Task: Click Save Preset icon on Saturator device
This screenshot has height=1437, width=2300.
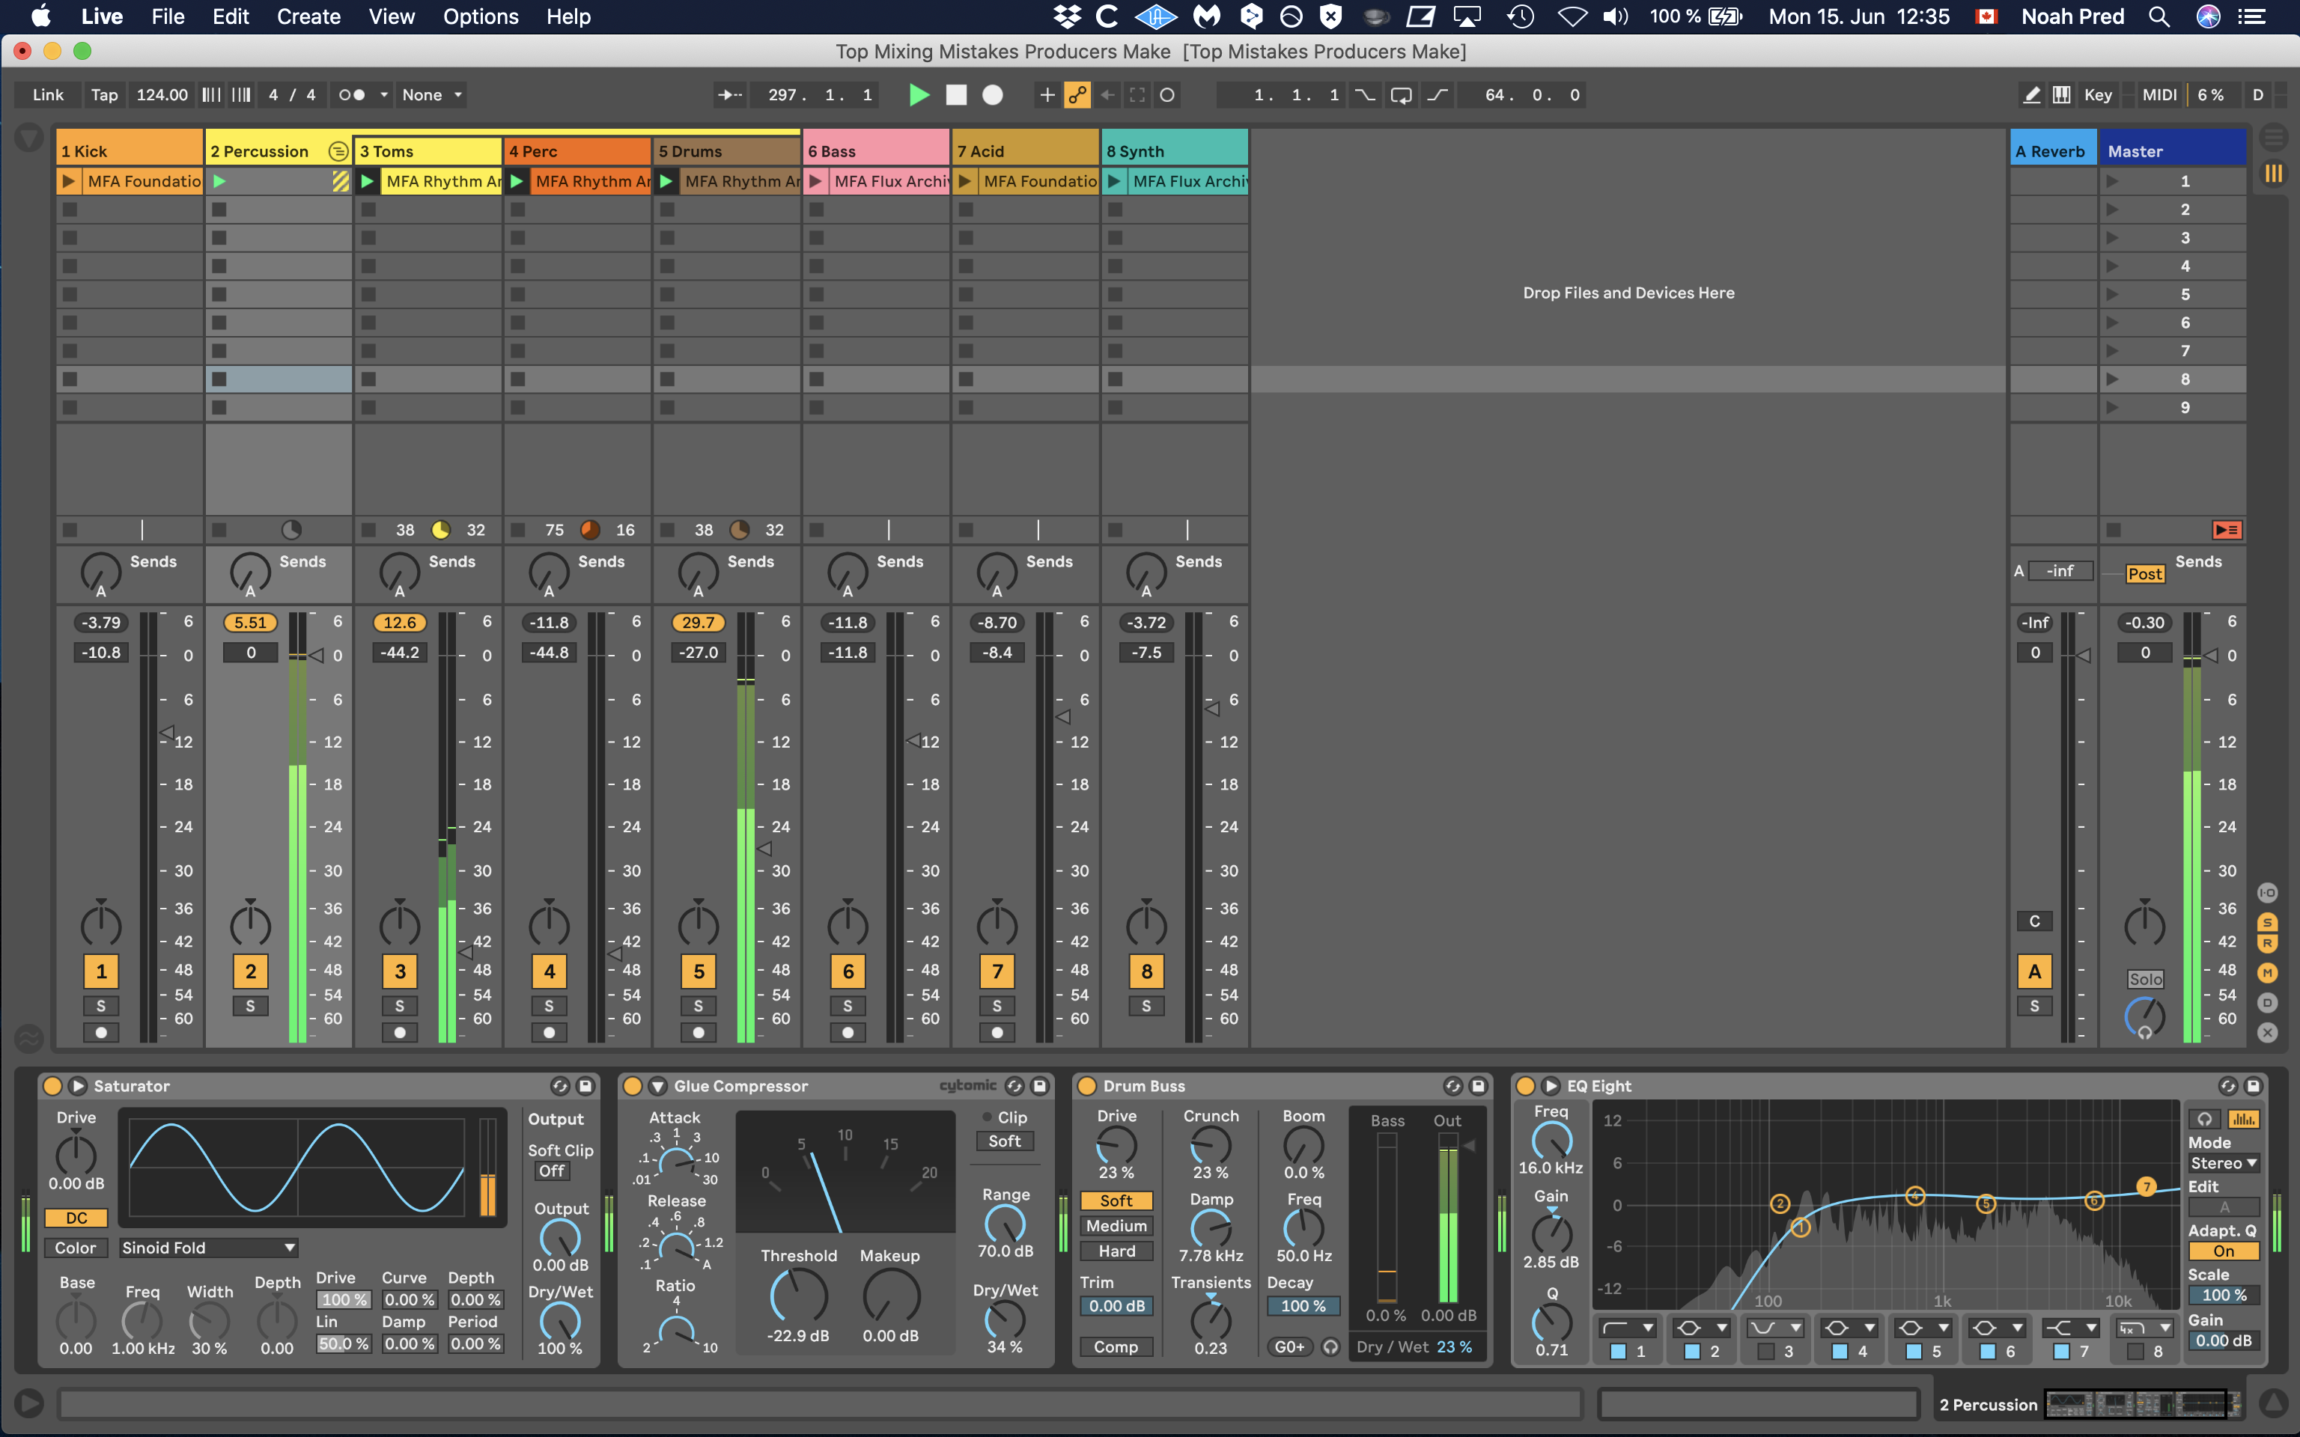Action: (585, 1085)
